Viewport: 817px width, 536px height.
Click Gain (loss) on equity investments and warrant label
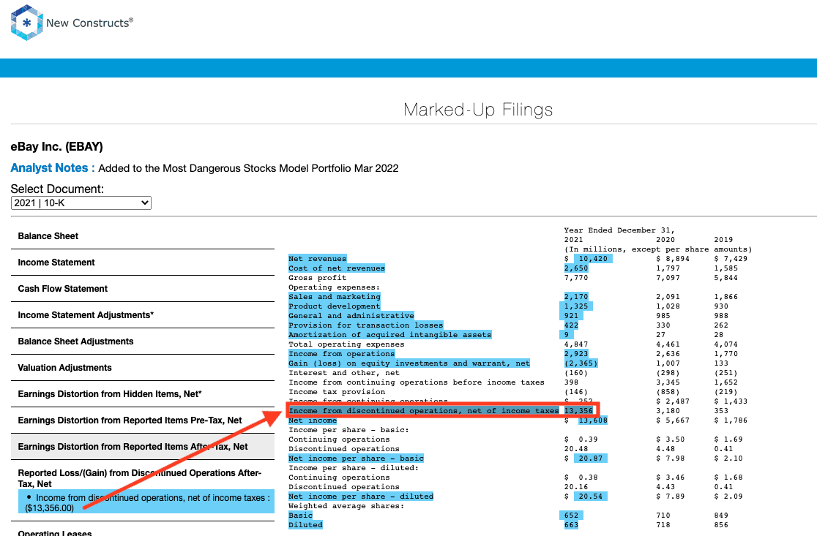pos(409,363)
